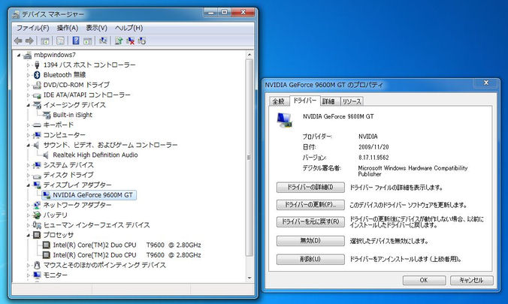This screenshot has width=508, height=304.
Task: Click the Update Driver Software toolbar icon
Action: point(119,41)
